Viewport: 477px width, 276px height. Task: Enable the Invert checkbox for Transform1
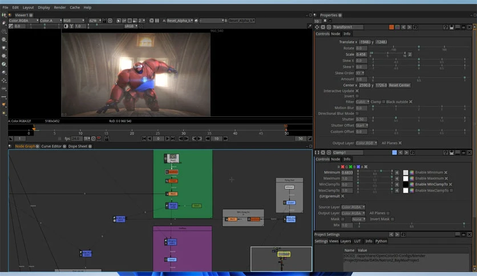357,96
